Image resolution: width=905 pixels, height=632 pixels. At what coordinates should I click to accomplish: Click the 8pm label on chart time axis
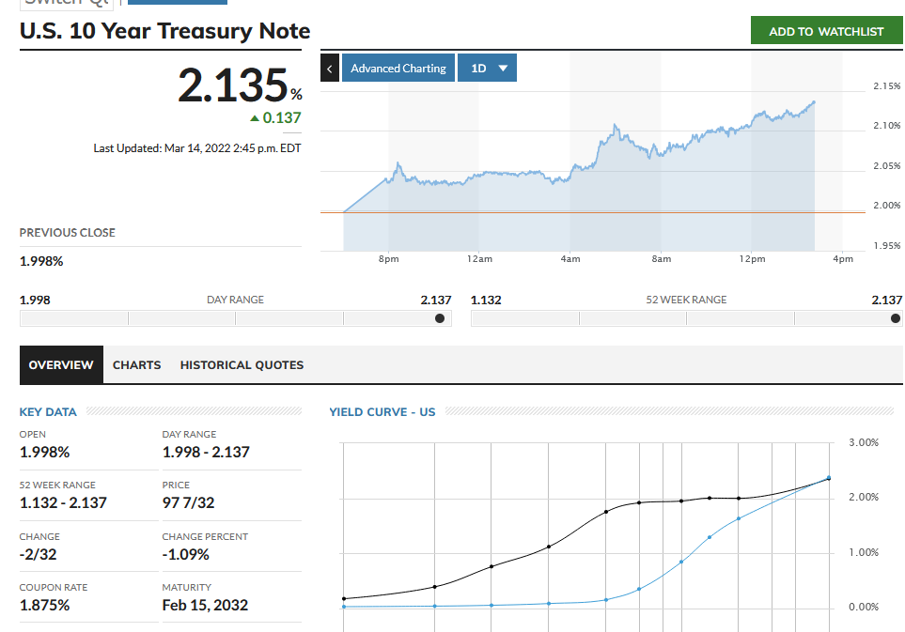pos(388,259)
